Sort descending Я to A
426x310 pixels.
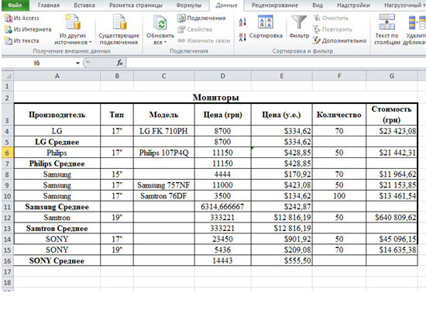point(242,37)
